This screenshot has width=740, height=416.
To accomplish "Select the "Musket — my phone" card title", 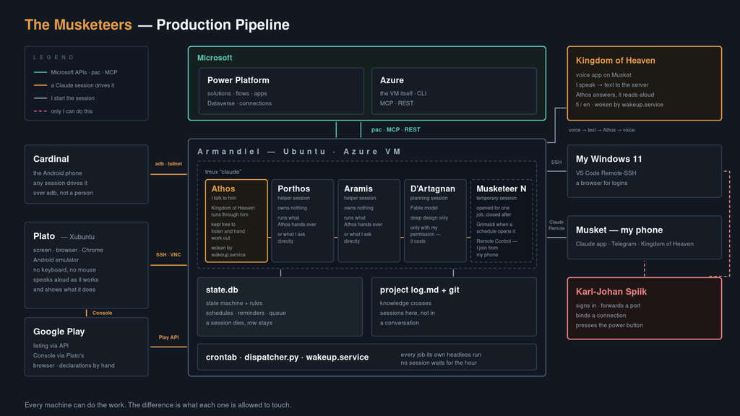I will pyautogui.click(x=619, y=230).
